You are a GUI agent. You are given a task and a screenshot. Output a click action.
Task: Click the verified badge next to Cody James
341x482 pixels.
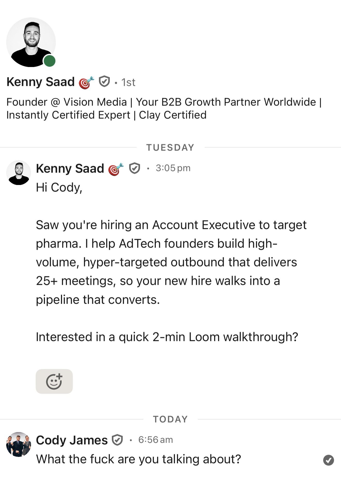pos(117,440)
